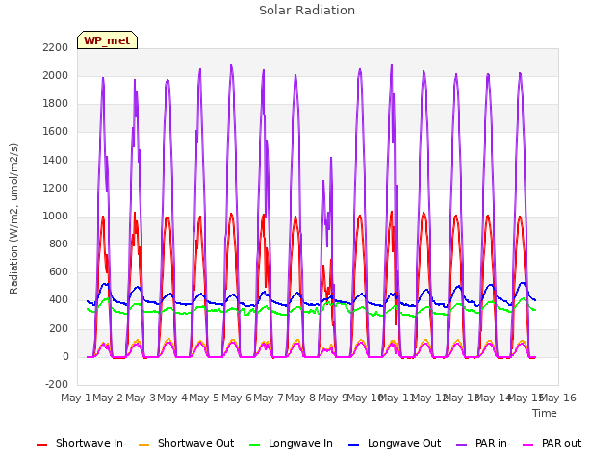The height and width of the screenshot is (462, 616).
Task: Click the 800 y-axis tick label
Action: (59, 244)
